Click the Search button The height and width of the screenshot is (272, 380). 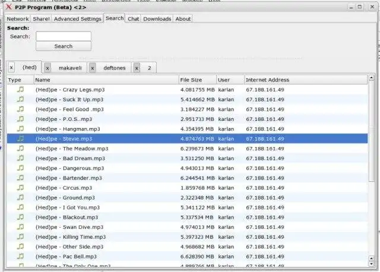click(x=64, y=46)
